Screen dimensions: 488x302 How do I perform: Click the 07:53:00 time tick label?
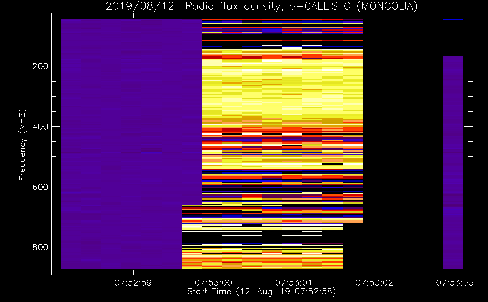[214, 283]
